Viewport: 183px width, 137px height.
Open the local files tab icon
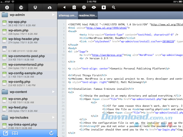point(7,7)
